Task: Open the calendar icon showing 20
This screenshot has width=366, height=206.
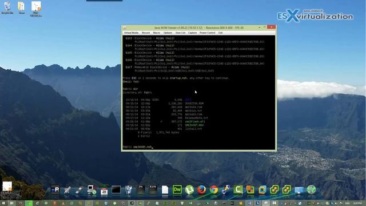Action: click(x=104, y=191)
